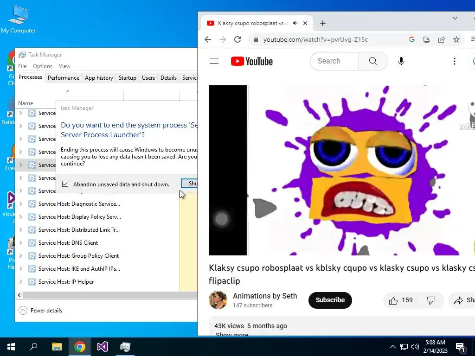View site info via lock icon
This screenshot has width=475, height=356.
point(256,39)
